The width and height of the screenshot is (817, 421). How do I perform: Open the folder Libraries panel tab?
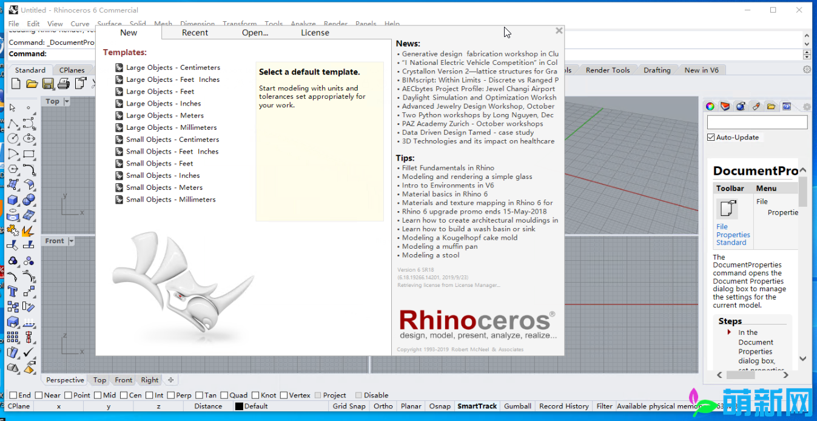coord(771,107)
